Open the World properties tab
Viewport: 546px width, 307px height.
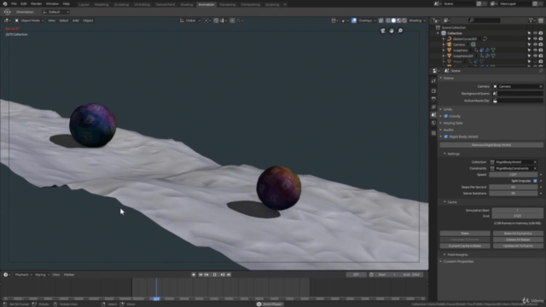pyautogui.click(x=433, y=123)
